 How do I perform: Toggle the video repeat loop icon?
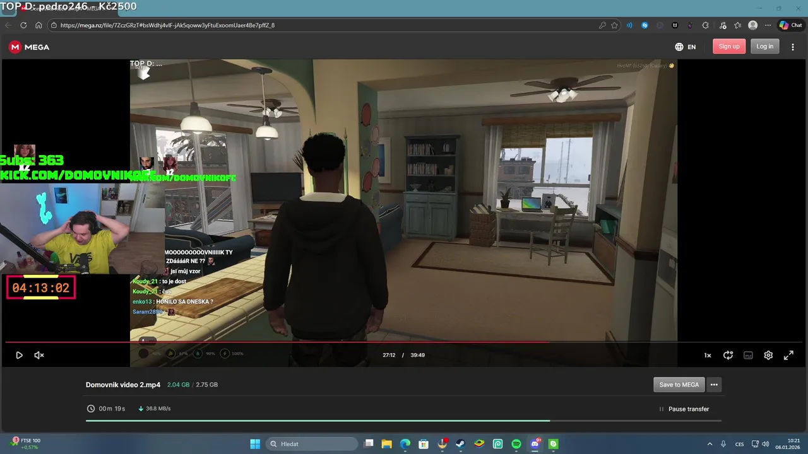(x=728, y=355)
